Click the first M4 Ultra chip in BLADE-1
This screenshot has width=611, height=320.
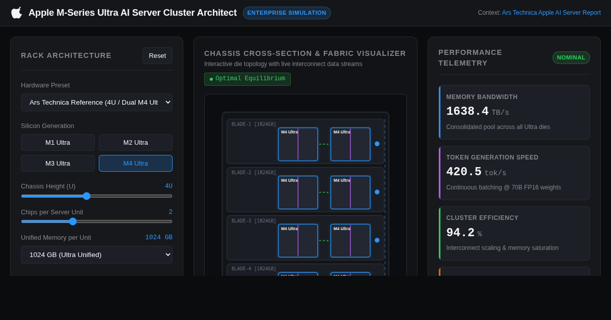coord(298,144)
